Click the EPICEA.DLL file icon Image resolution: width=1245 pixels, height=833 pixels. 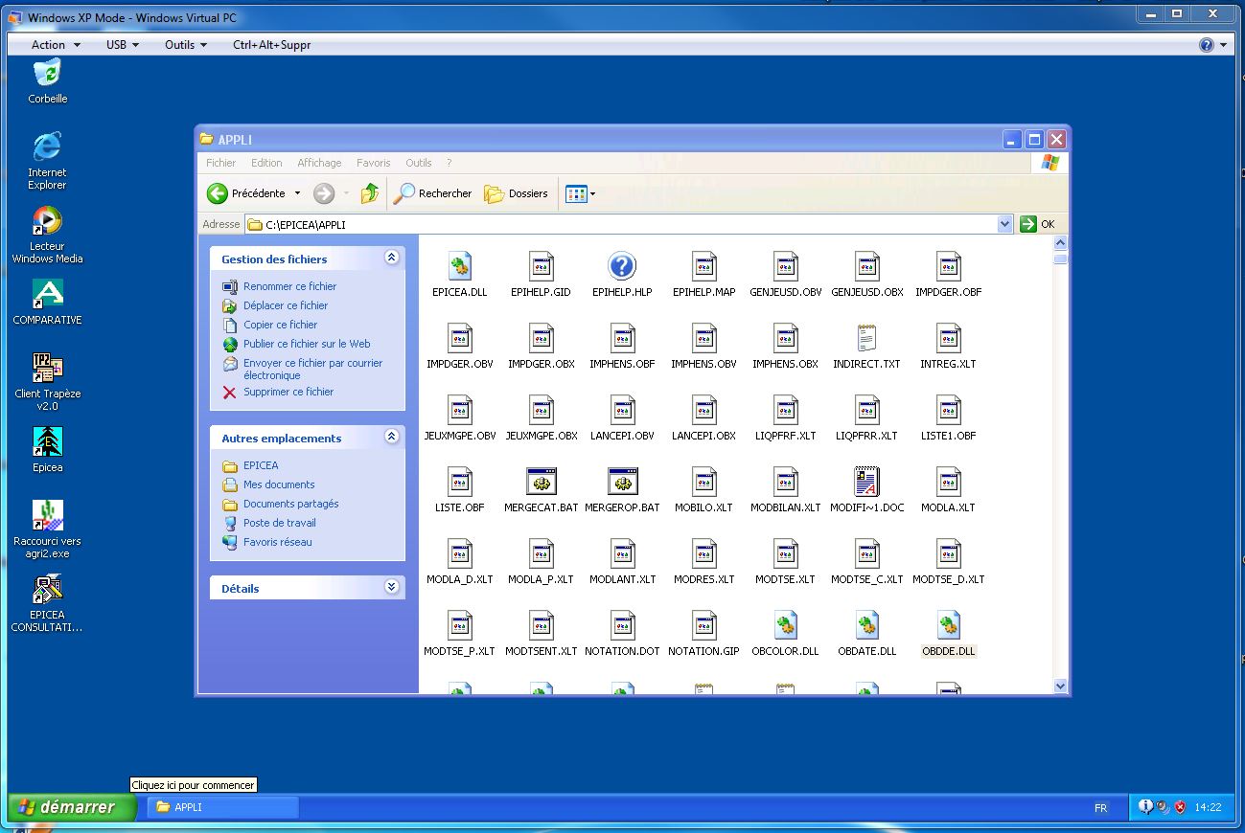coord(460,267)
